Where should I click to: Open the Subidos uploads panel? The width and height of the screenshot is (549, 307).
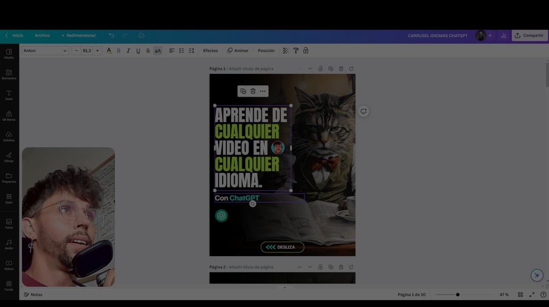pyautogui.click(x=9, y=136)
